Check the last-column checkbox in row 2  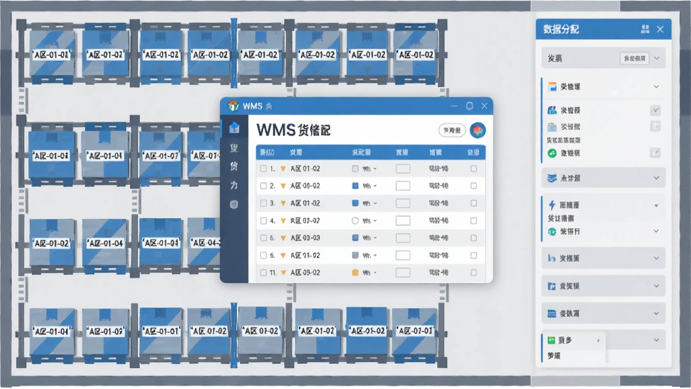(473, 186)
